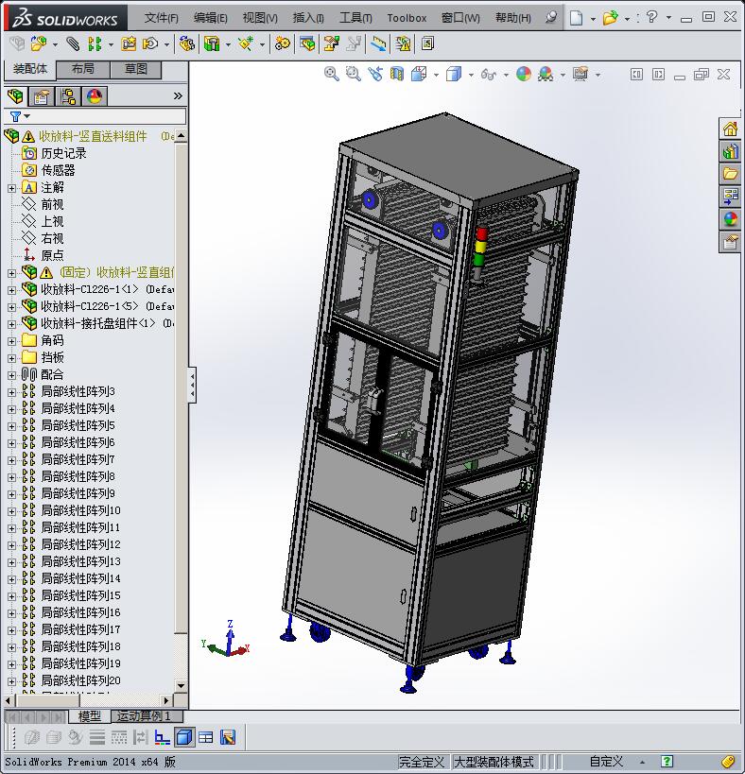
Task: Expand 角码 folder node
Action: pyautogui.click(x=12, y=340)
